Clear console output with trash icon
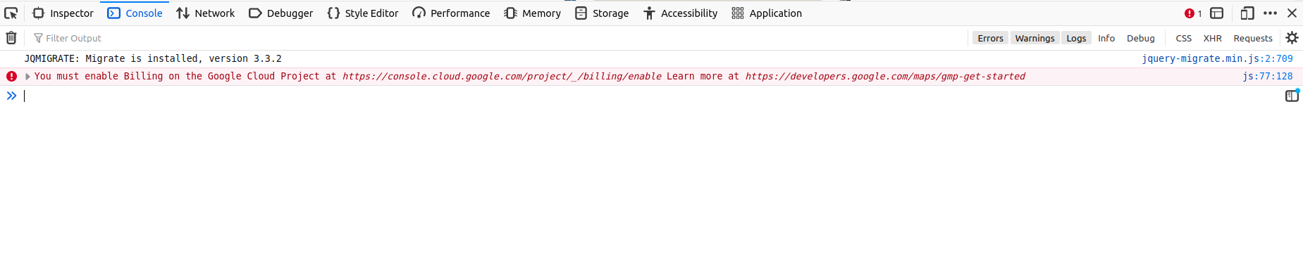 click(x=11, y=38)
